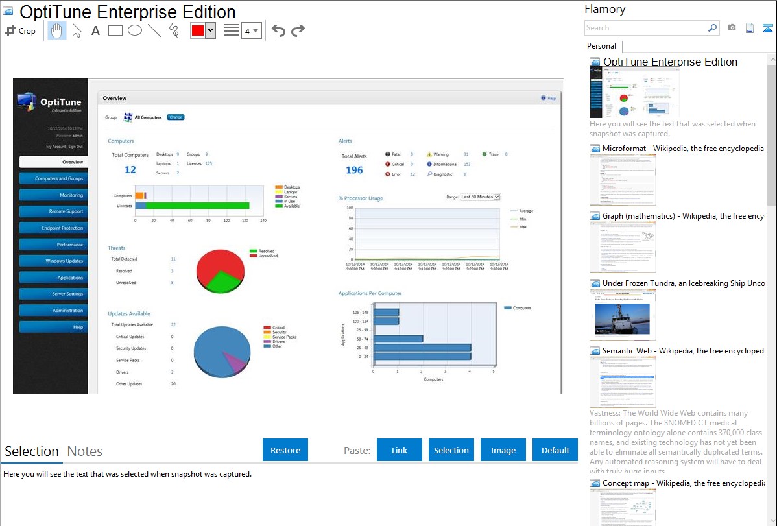Capture a new snapshot with camera icon
This screenshot has height=526, width=777.
pos(732,28)
